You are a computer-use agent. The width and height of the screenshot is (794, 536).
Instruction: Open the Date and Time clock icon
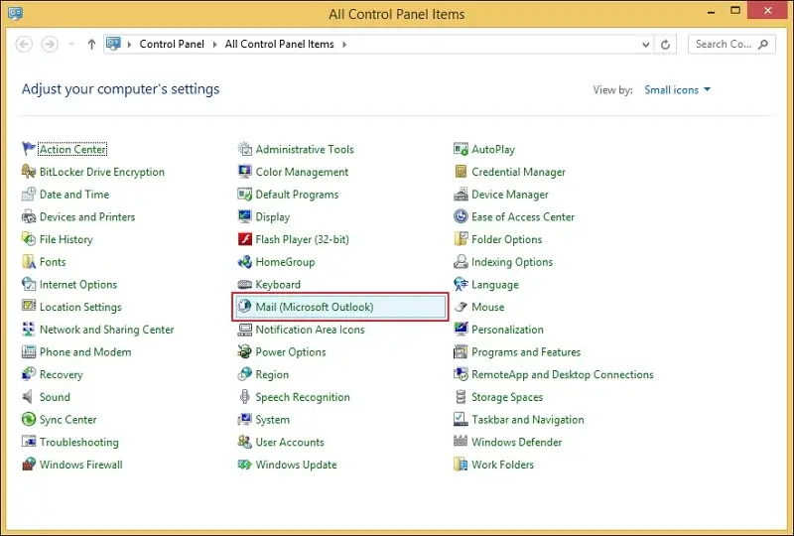click(29, 194)
